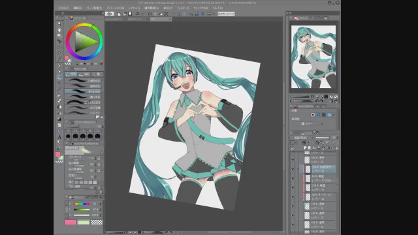Select the Eyedropper tool
418x235 pixels.
tap(59, 59)
